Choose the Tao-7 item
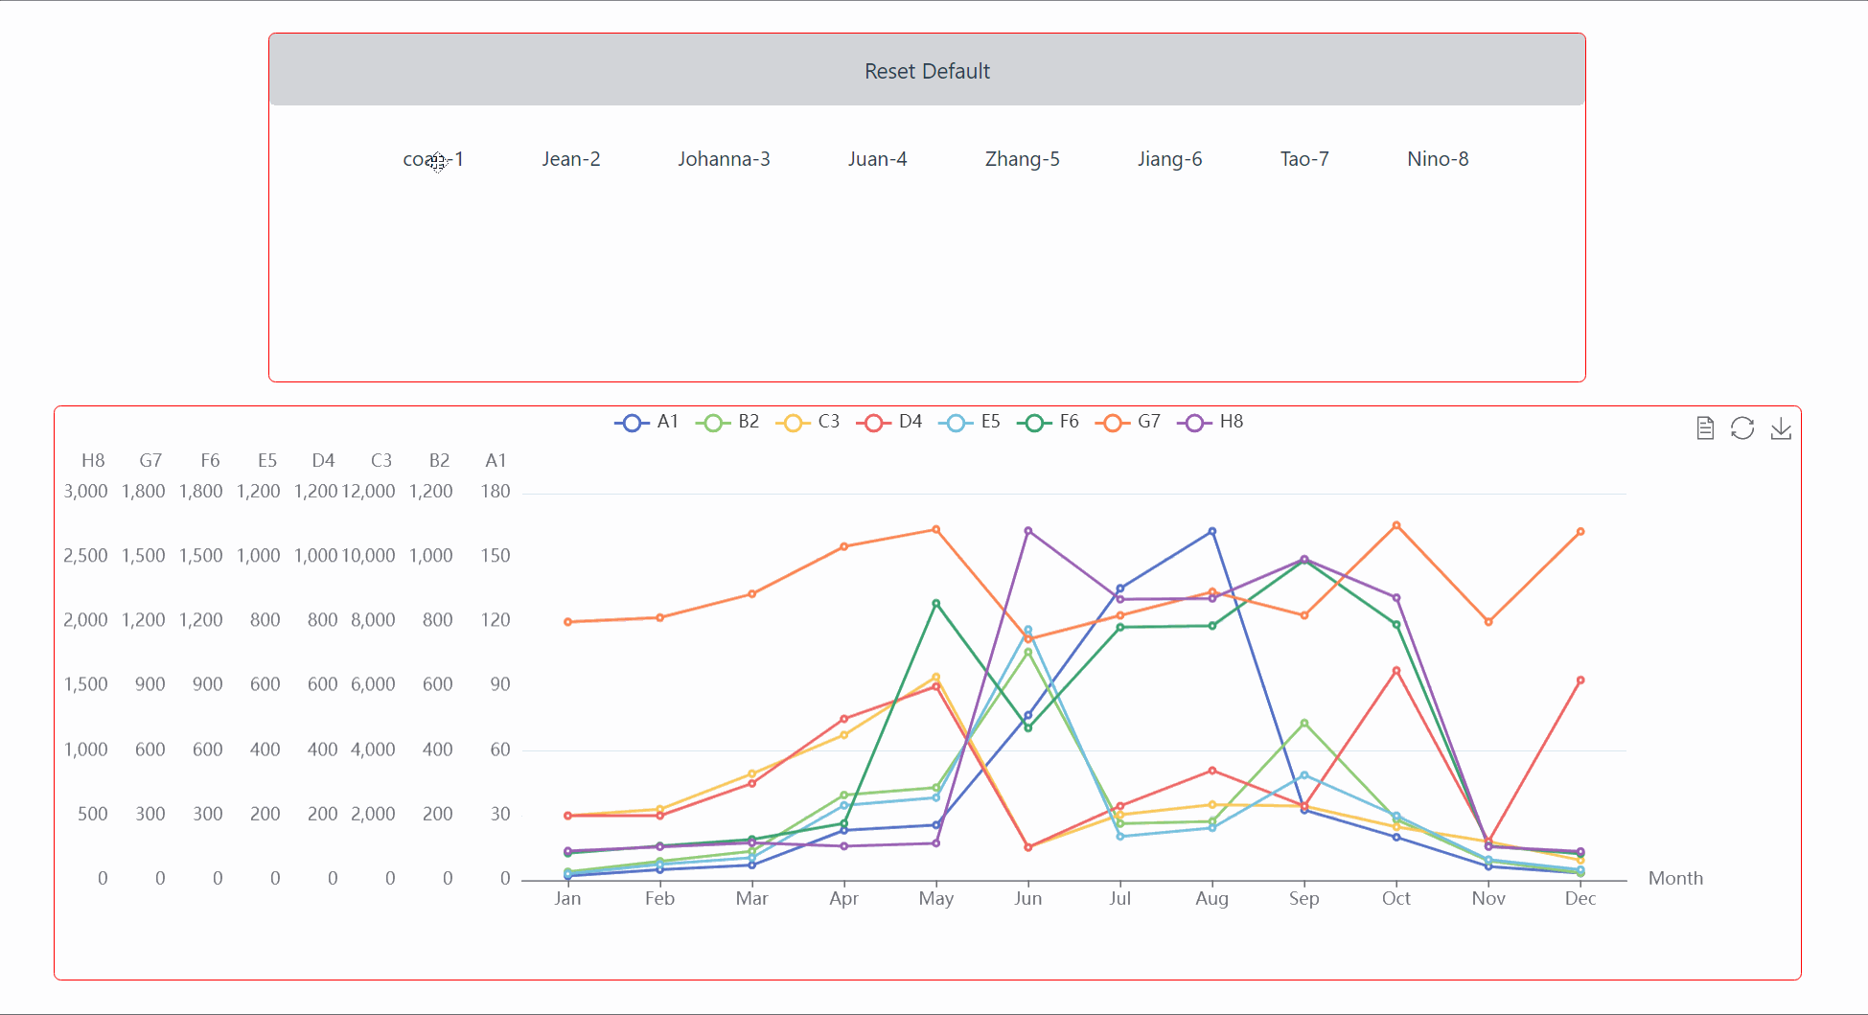1868x1015 pixels. [1304, 159]
